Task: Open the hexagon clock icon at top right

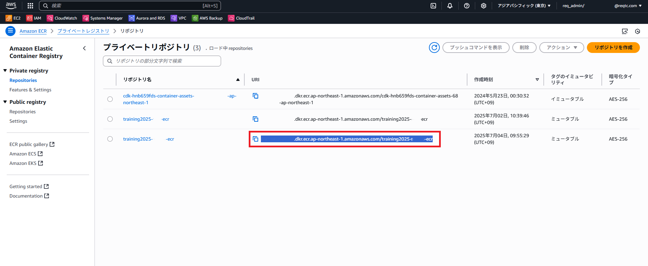Action: [638, 31]
